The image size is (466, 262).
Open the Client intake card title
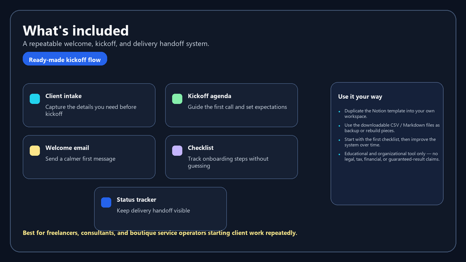click(x=64, y=96)
